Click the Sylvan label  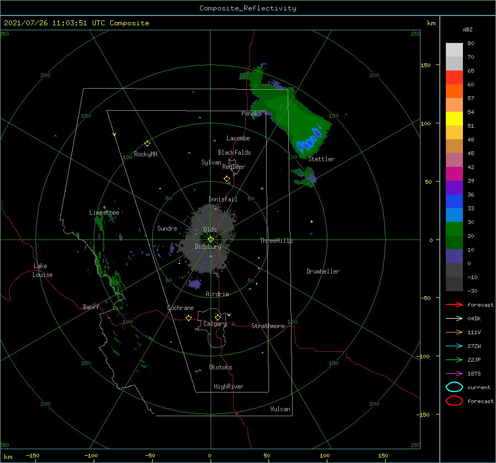211,162
